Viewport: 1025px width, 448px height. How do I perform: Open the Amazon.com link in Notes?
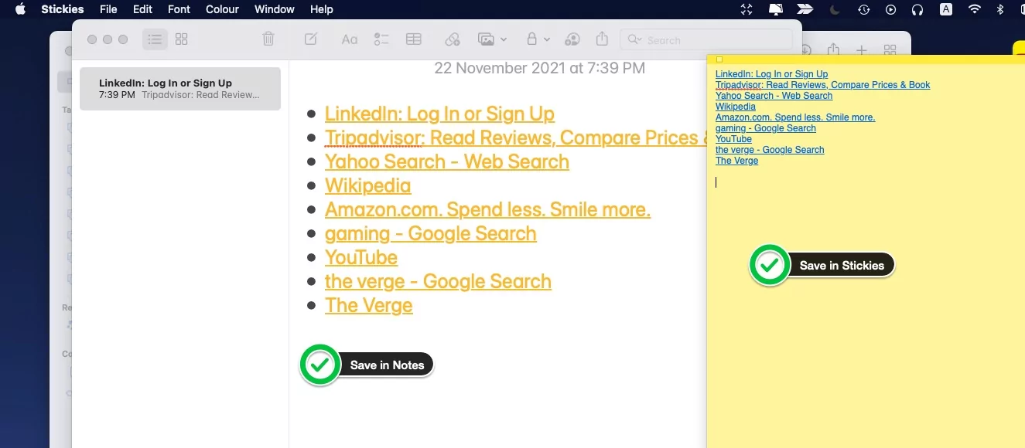click(x=487, y=209)
